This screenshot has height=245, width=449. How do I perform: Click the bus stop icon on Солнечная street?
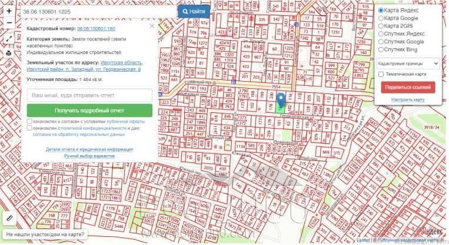pos(297,25)
